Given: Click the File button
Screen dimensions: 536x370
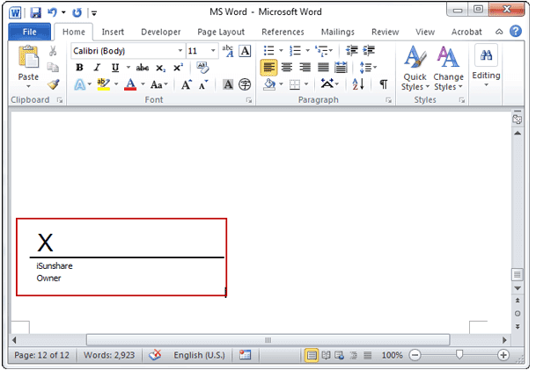Looking at the screenshot, I should coord(28,32).
